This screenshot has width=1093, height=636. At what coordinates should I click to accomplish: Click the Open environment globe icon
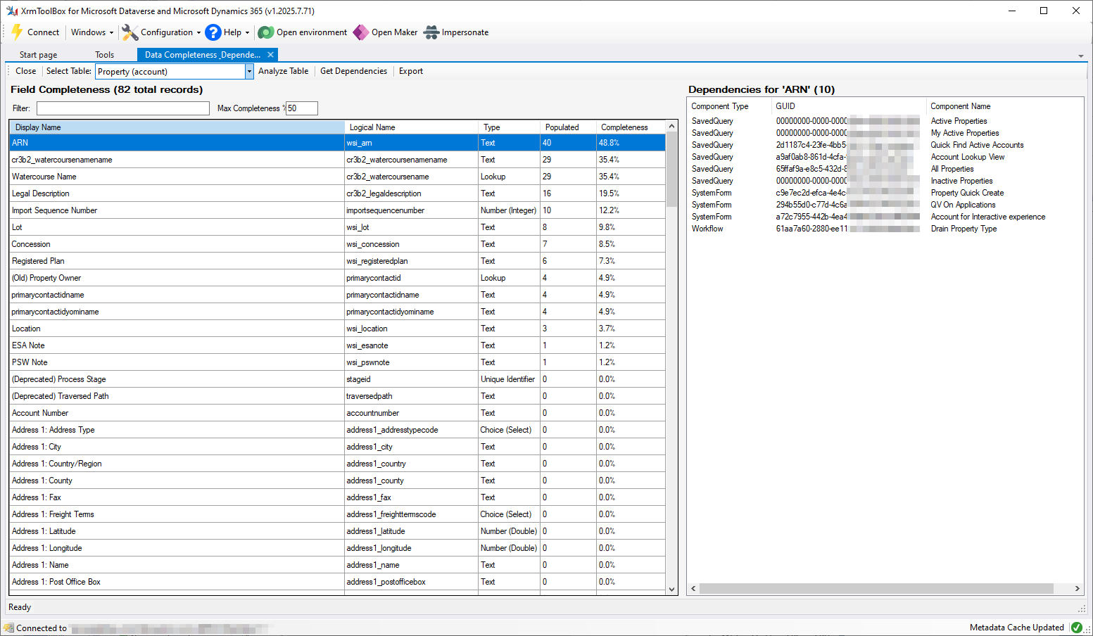tap(265, 32)
